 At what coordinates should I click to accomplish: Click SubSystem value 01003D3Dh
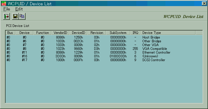(x=118, y=56)
